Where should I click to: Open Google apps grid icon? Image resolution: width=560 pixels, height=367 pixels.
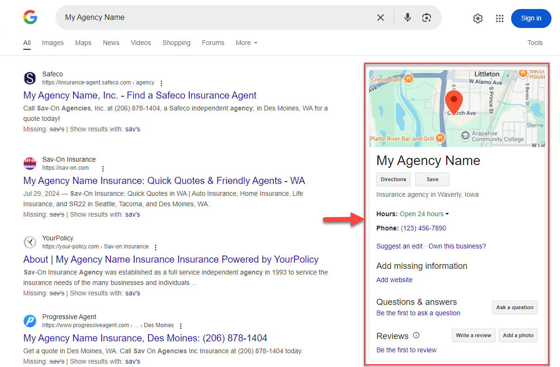[x=500, y=18]
